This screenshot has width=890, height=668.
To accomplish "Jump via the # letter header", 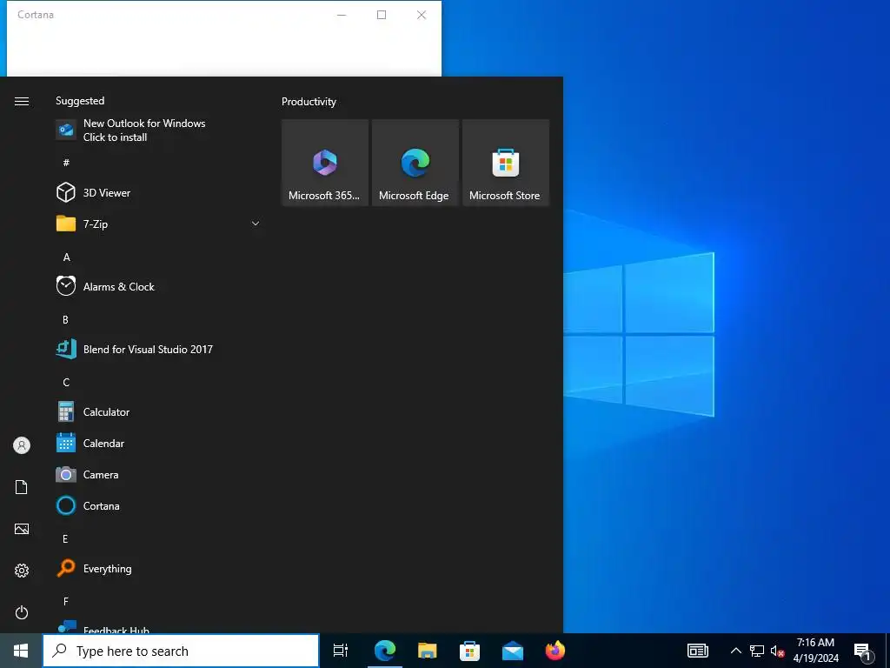I will (66, 163).
